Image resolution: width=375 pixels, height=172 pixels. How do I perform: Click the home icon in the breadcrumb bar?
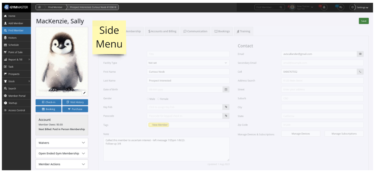click(39, 7)
